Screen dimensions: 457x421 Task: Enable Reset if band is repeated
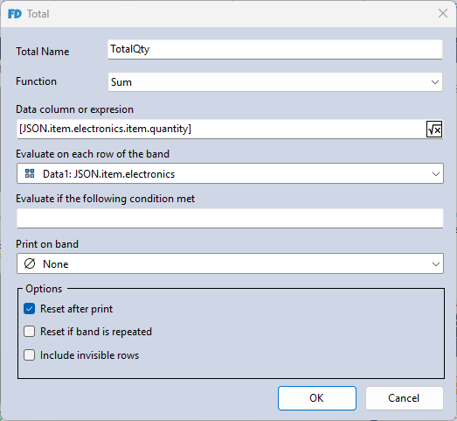pyautogui.click(x=30, y=332)
